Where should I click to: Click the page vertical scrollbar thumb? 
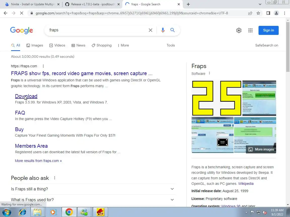pyautogui.click(x=288, y=47)
